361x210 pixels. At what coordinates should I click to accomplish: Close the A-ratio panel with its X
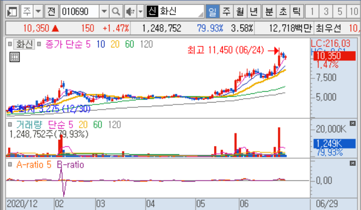(352, 164)
